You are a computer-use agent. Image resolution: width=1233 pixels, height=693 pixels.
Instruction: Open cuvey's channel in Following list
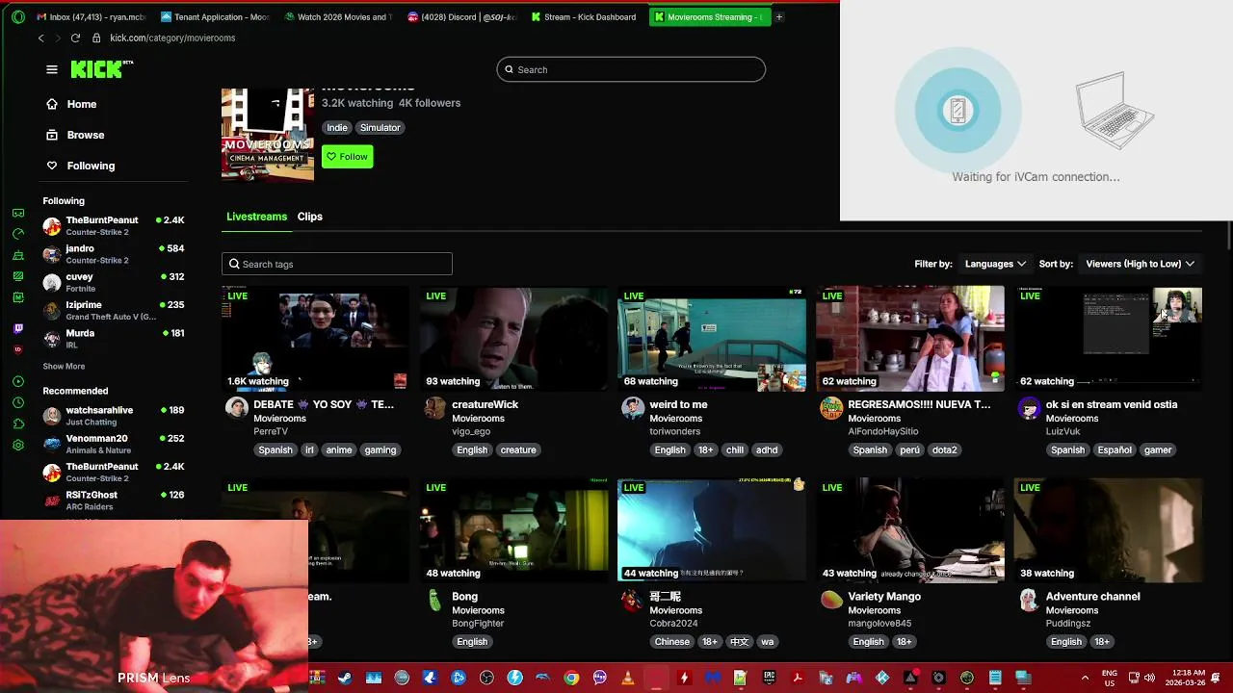(114, 282)
